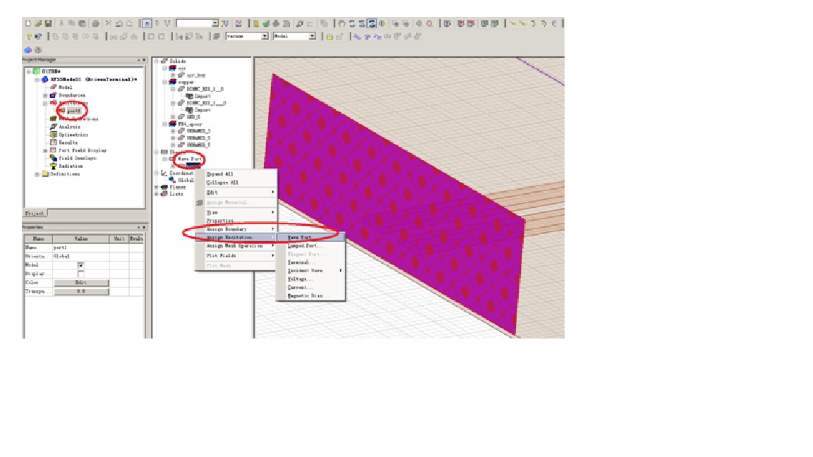The image size is (813, 457).
Task: Select Magnetic Bias in excitation submenu
Action: (x=310, y=295)
